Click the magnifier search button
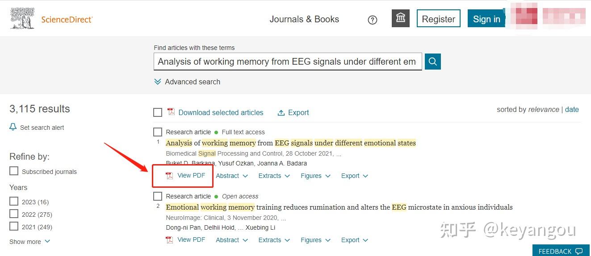 tap(432, 62)
